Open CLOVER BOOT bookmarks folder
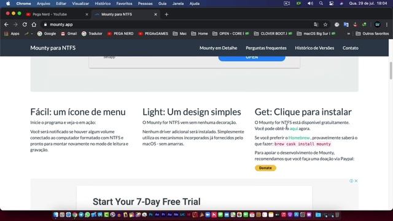 point(273,34)
